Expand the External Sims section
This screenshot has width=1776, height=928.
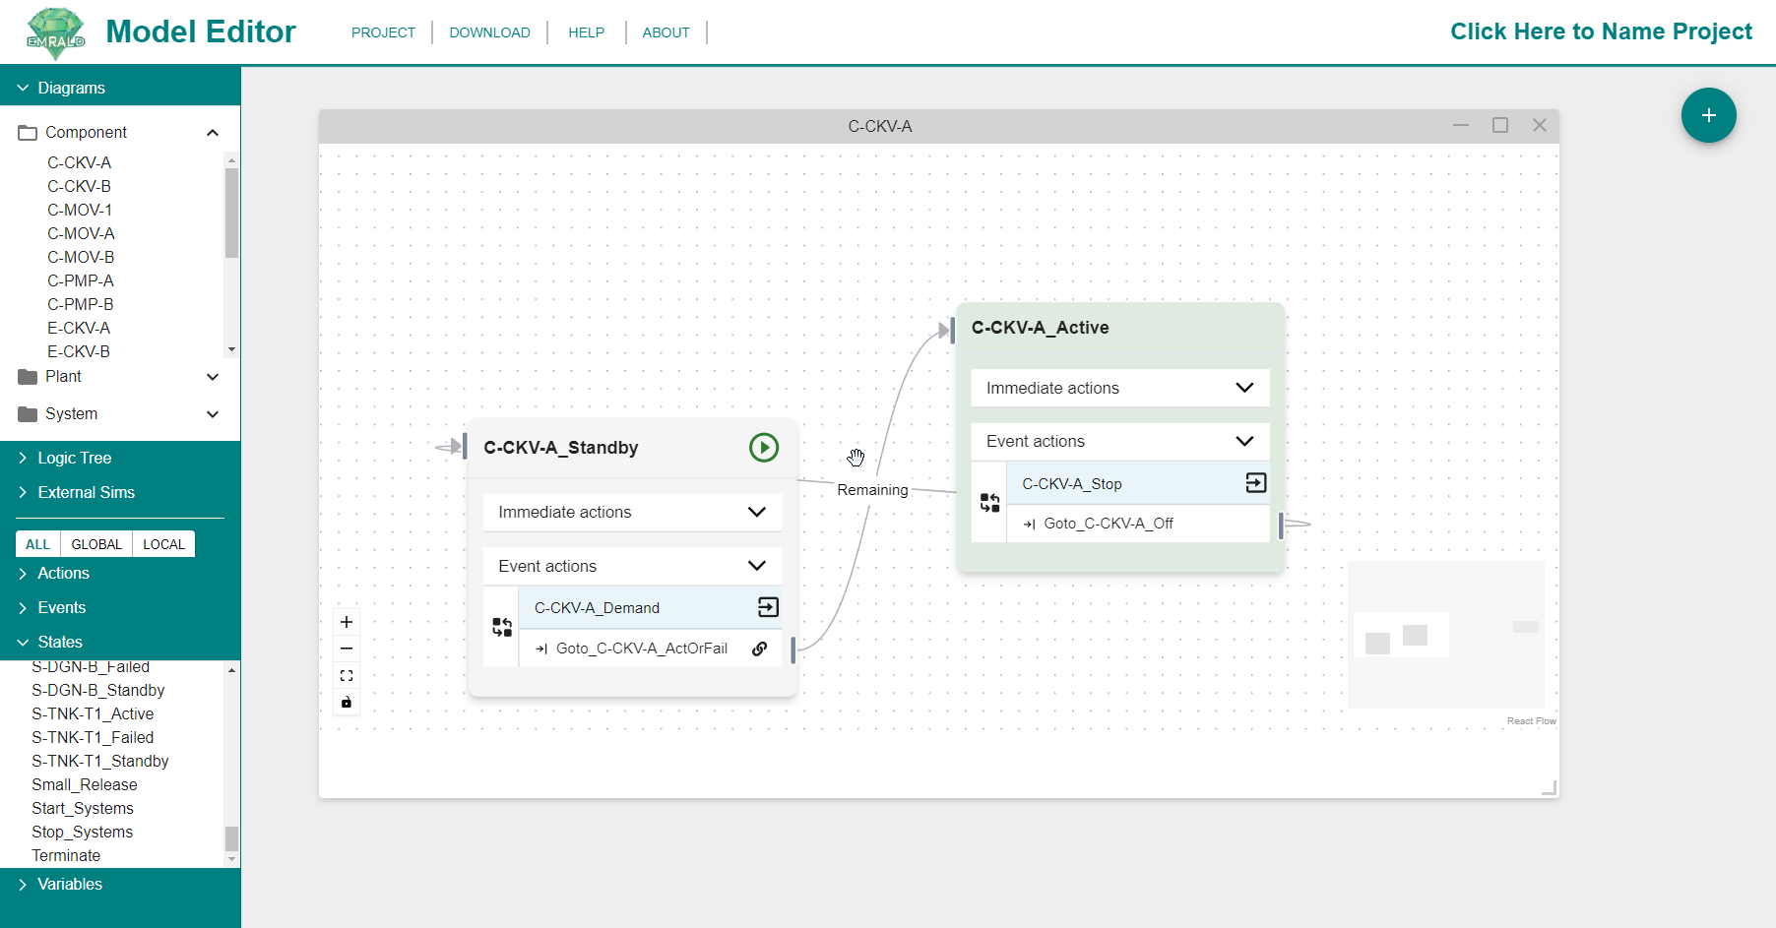coord(23,492)
